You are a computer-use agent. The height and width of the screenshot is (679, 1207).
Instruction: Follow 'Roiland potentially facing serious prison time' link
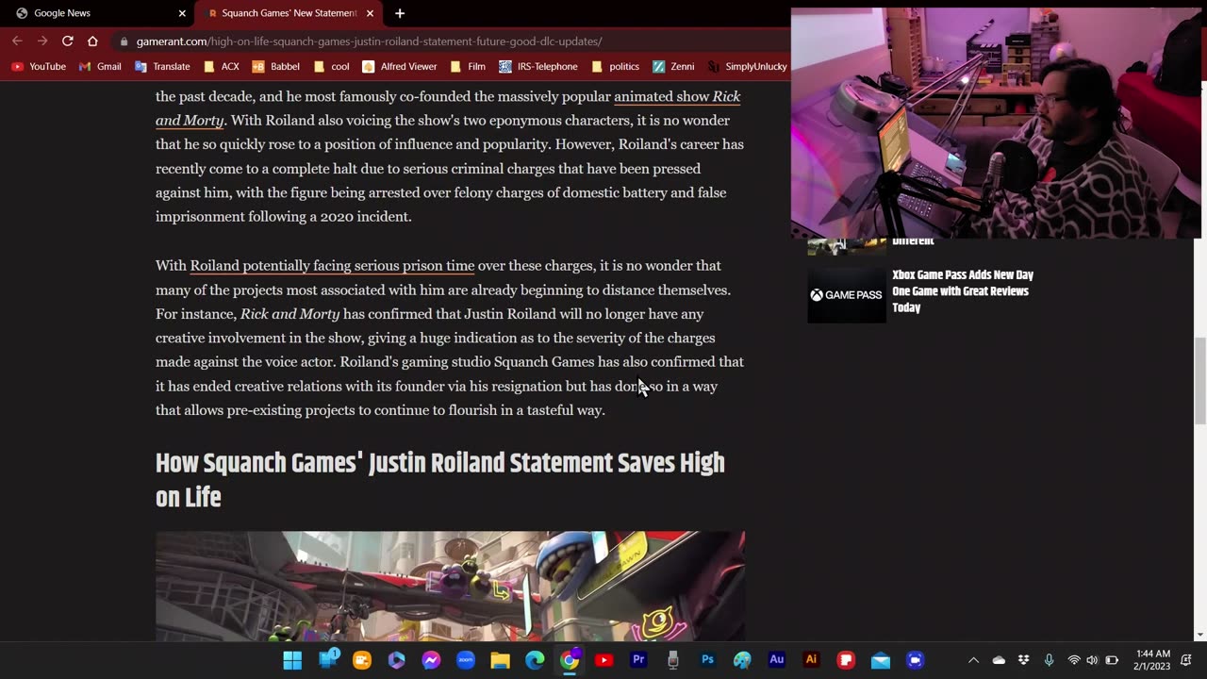pos(332,266)
